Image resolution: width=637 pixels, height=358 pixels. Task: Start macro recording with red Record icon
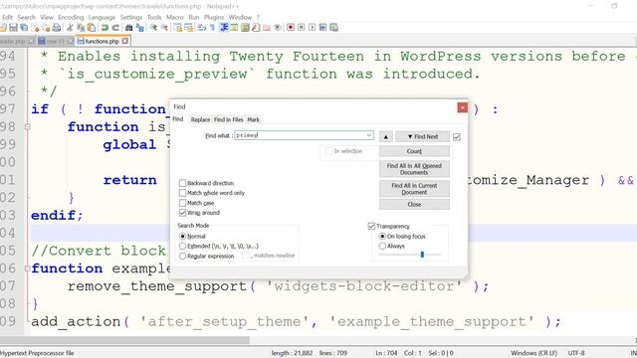(x=291, y=28)
